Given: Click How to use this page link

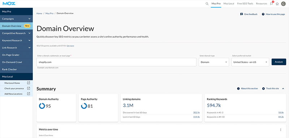Looking at the screenshot, I should click(275, 14).
